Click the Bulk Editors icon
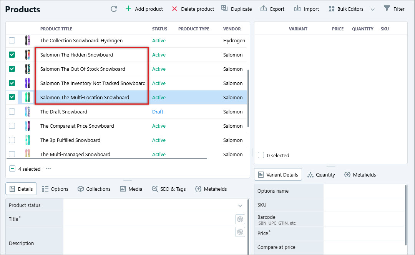415x255 pixels. click(x=331, y=9)
